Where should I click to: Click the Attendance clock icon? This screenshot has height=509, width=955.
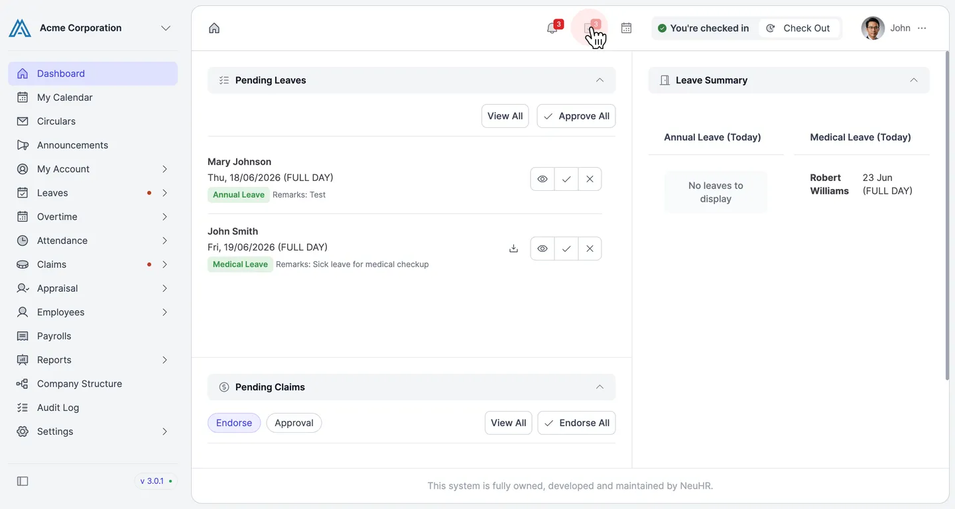(23, 241)
